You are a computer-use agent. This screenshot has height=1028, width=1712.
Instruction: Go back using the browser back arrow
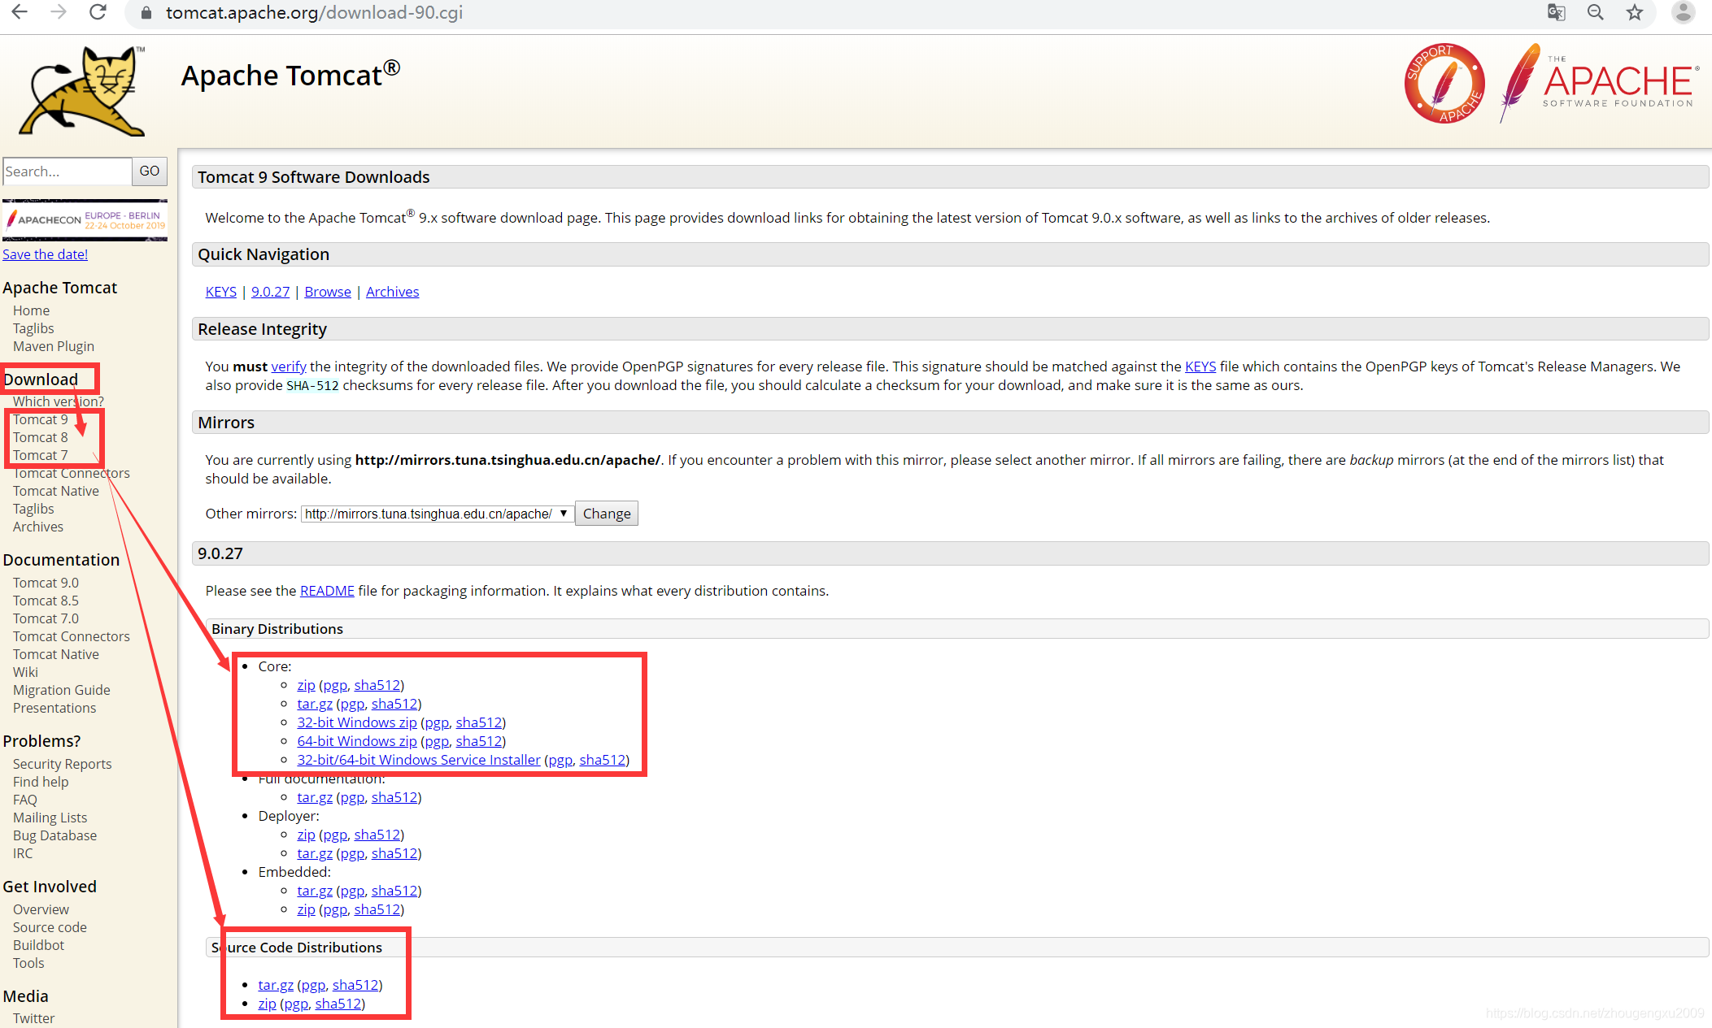[20, 12]
